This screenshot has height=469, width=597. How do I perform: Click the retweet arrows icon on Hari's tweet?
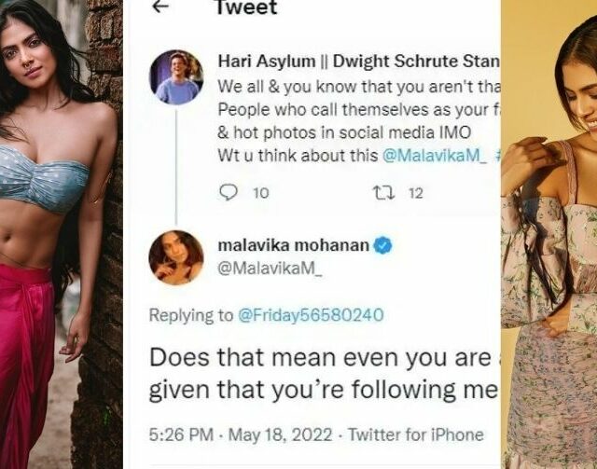tap(383, 193)
